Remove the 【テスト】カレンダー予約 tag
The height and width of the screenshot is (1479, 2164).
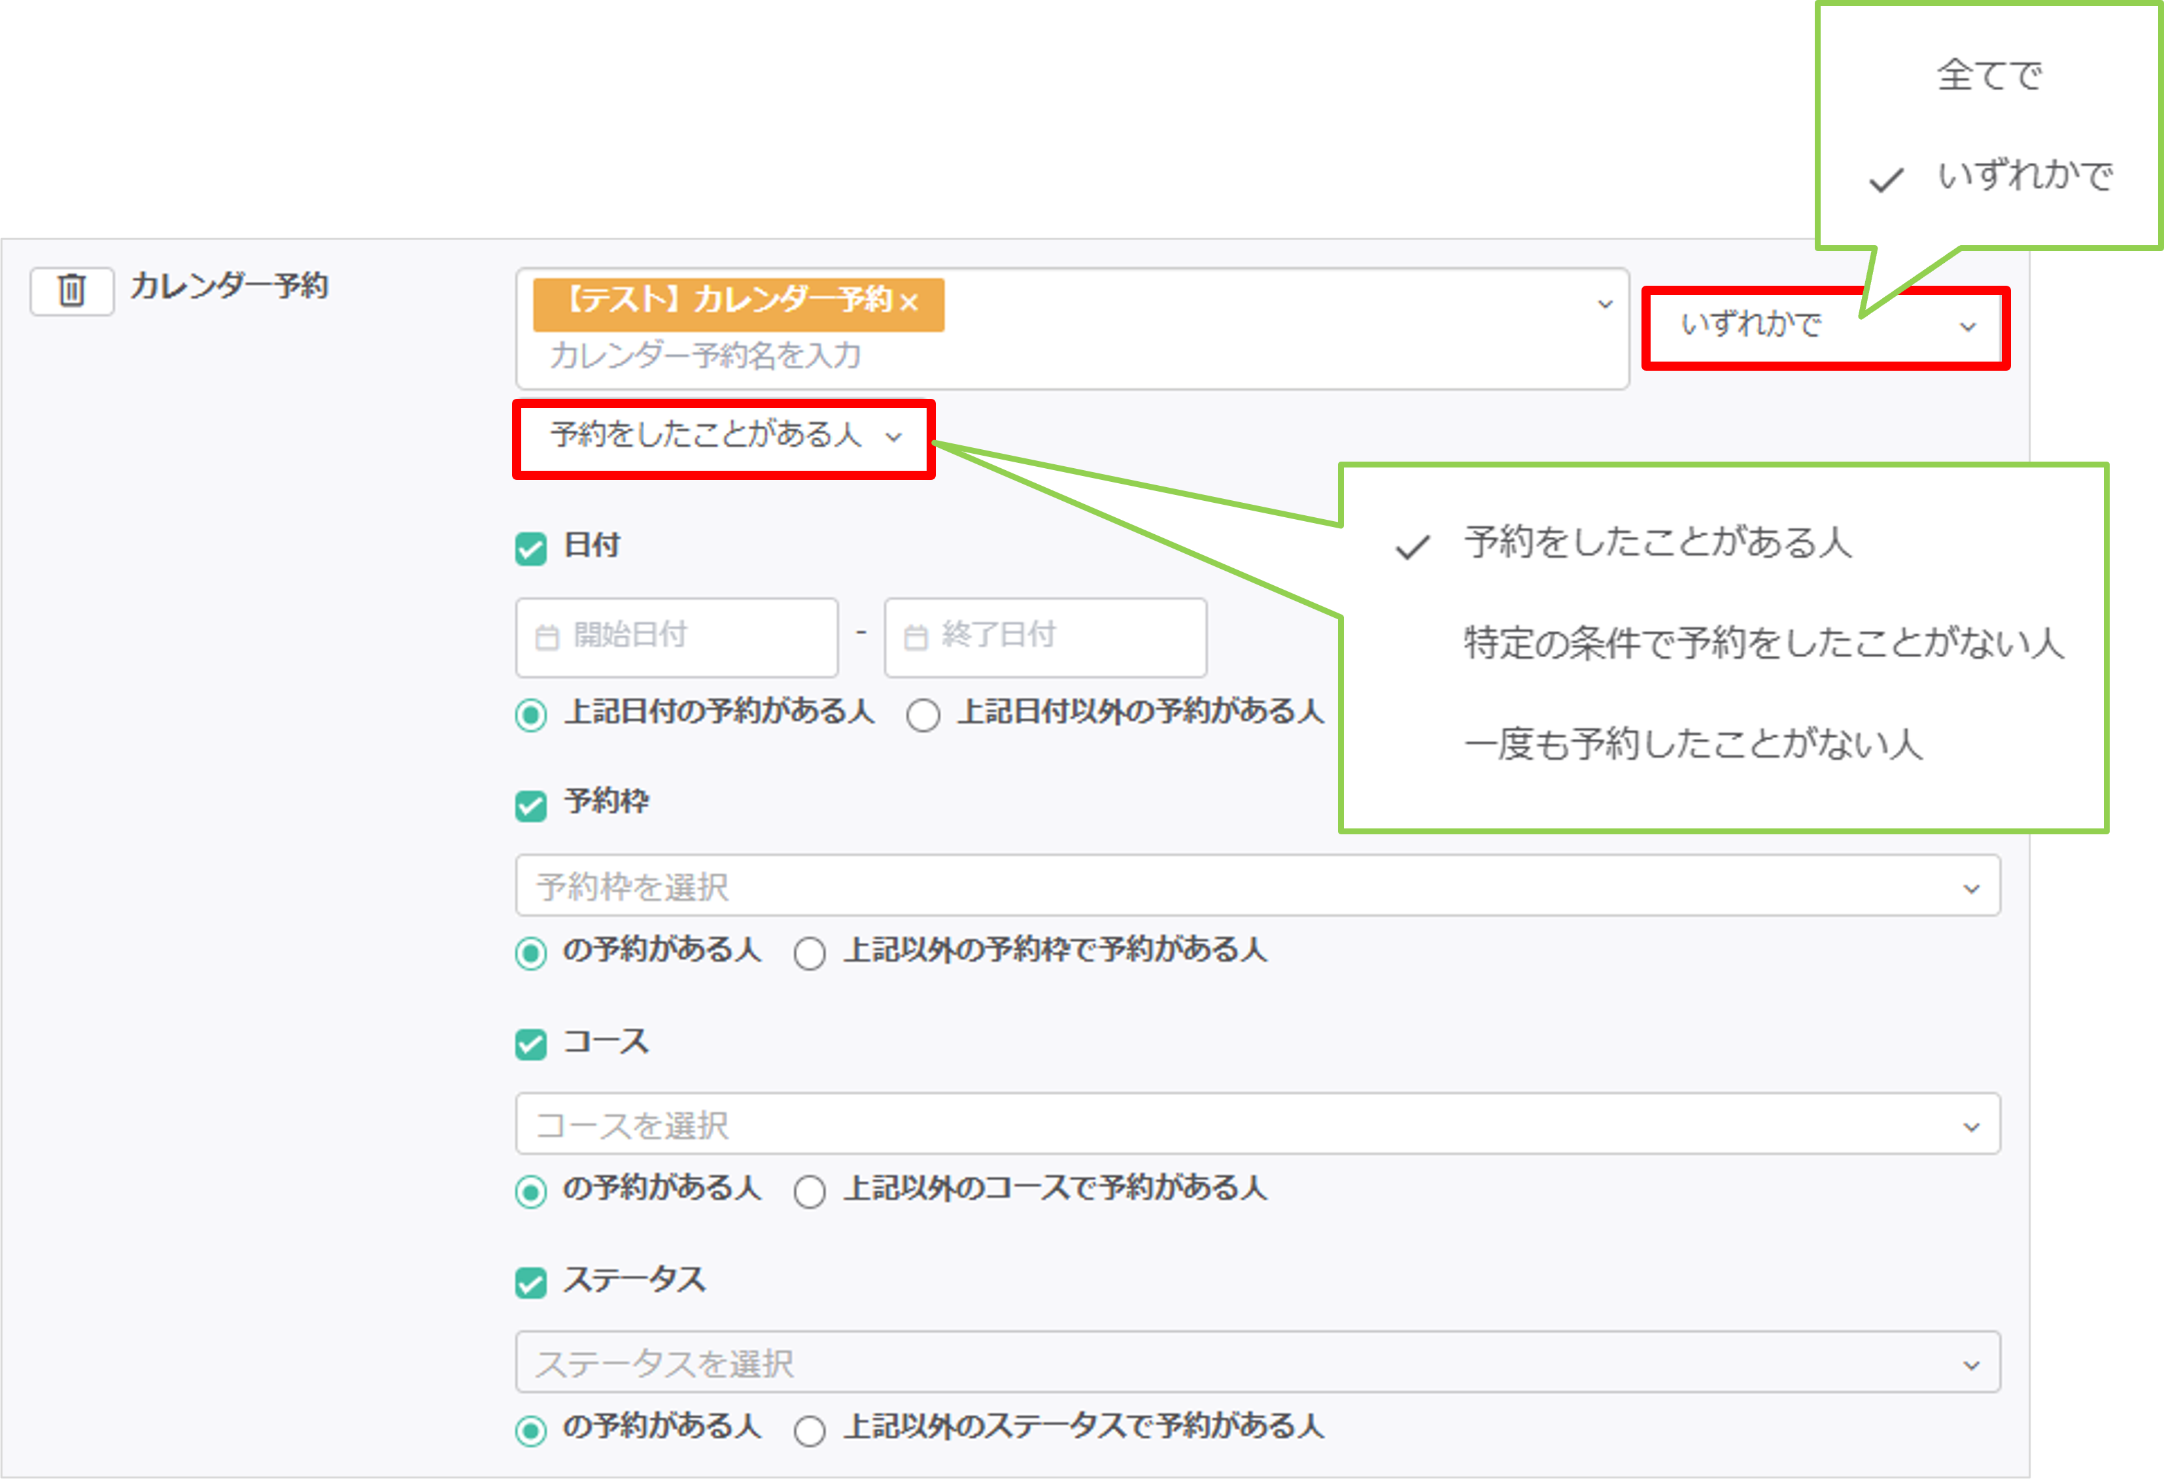pyautogui.click(x=910, y=303)
